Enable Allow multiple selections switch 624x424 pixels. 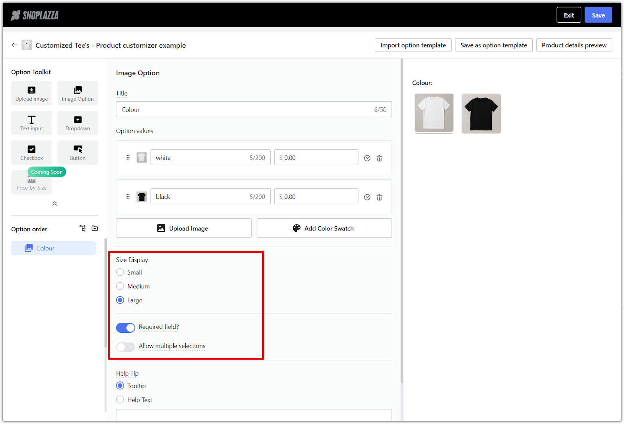tap(126, 347)
